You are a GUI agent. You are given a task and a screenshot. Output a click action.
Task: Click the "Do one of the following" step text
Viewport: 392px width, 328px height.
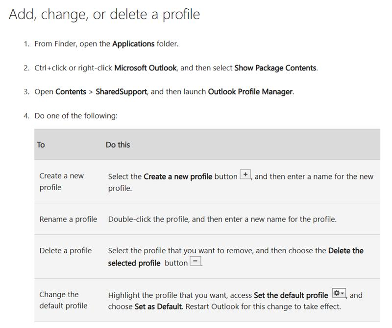pos(76,116)
